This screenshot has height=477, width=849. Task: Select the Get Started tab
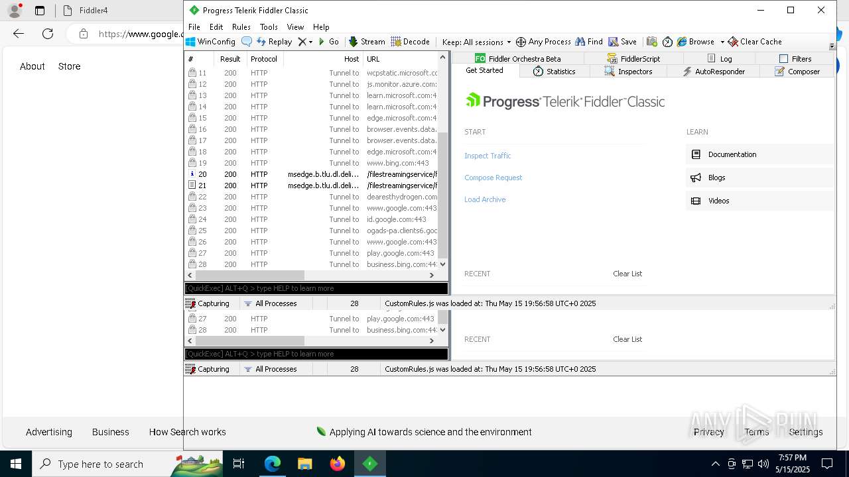[x=484, y=70]
